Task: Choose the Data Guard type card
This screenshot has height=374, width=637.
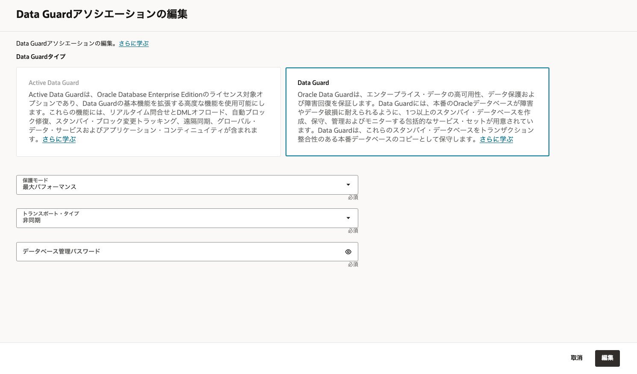Action: [417, 112]
